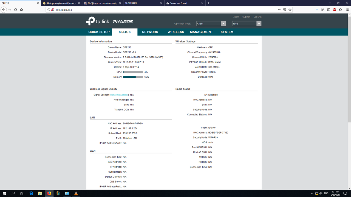Viewport: 351px width, 197px height.
Task: Open the Firefox home page button
Action: click(21, 10)
